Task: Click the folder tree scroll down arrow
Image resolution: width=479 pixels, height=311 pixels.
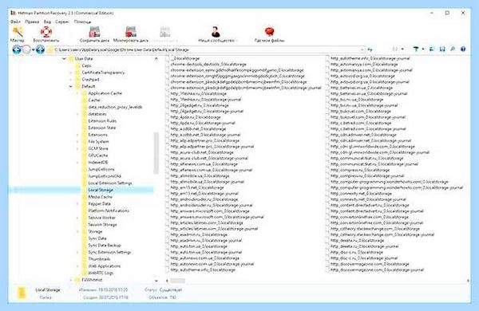Action: pyautogui.click(x=156, y=281)
